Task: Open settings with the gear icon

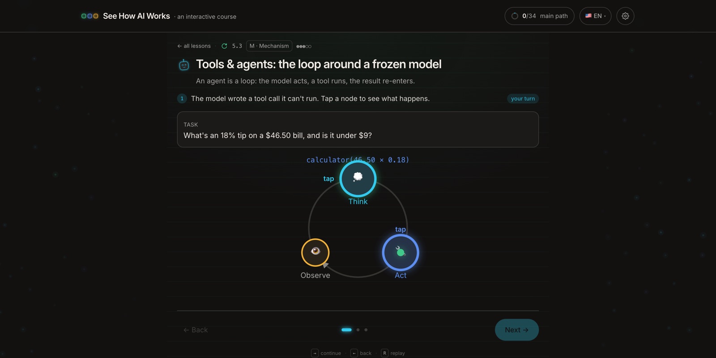Action: point(625,16)
